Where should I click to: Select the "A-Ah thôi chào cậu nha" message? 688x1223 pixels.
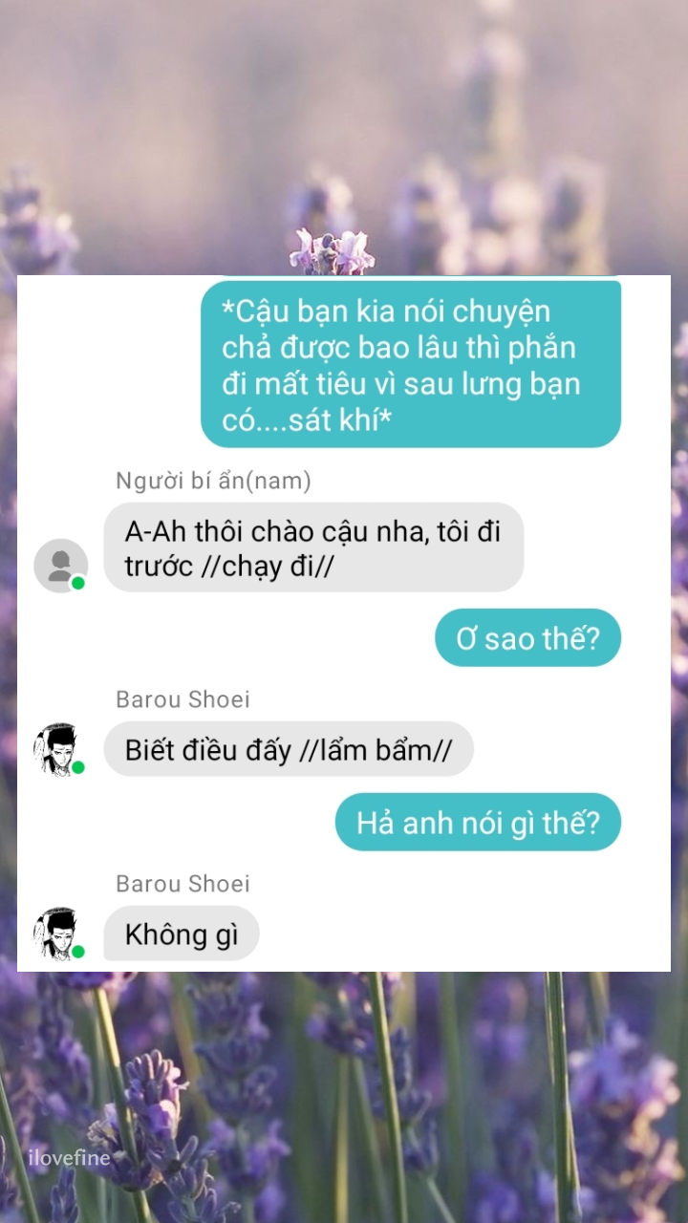[313, 547]
